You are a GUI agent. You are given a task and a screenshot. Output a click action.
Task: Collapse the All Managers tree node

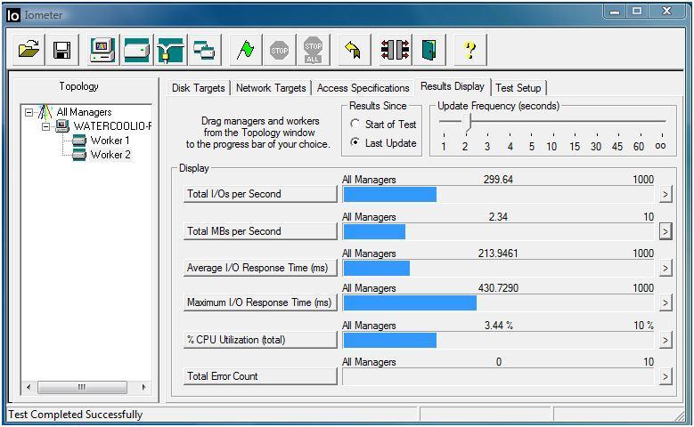pos(29,112)
